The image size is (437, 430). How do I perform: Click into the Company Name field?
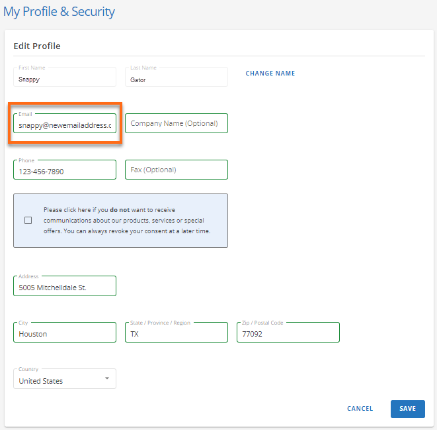pos(176,123)
